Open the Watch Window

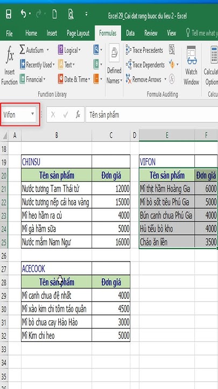click(191, 65)
